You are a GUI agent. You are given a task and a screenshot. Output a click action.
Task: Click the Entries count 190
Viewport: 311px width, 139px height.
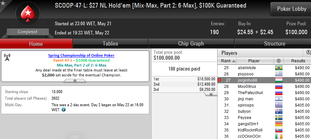click(215, 32)
